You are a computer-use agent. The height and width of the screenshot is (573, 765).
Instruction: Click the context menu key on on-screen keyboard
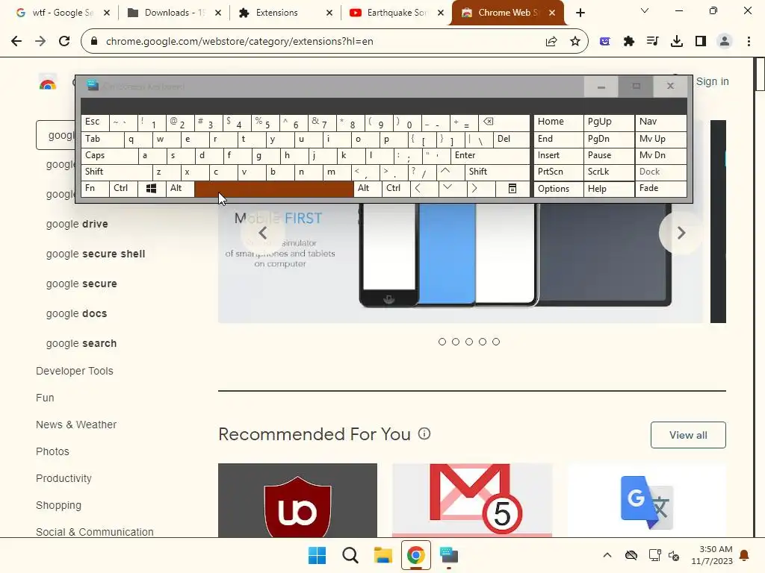512,189
